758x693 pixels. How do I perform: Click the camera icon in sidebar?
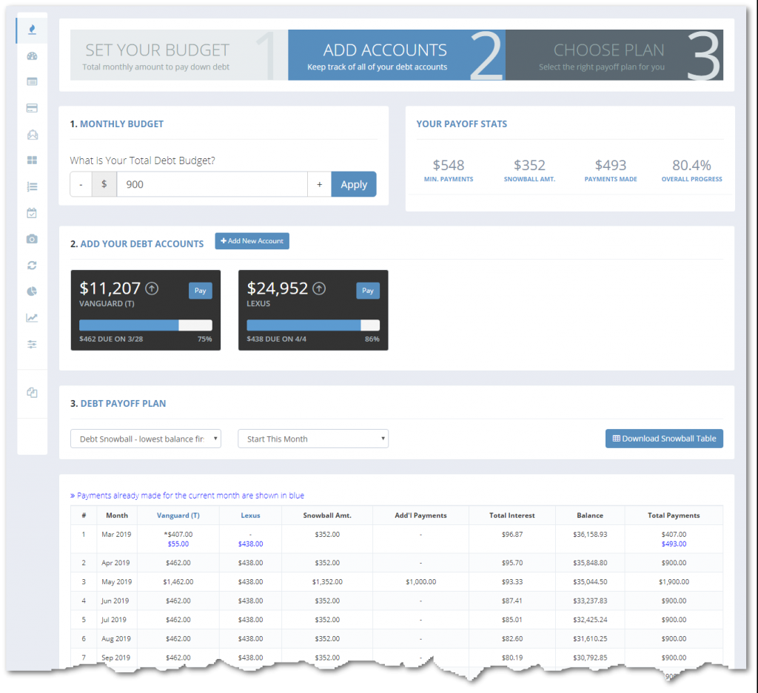[x=31, y=239]
